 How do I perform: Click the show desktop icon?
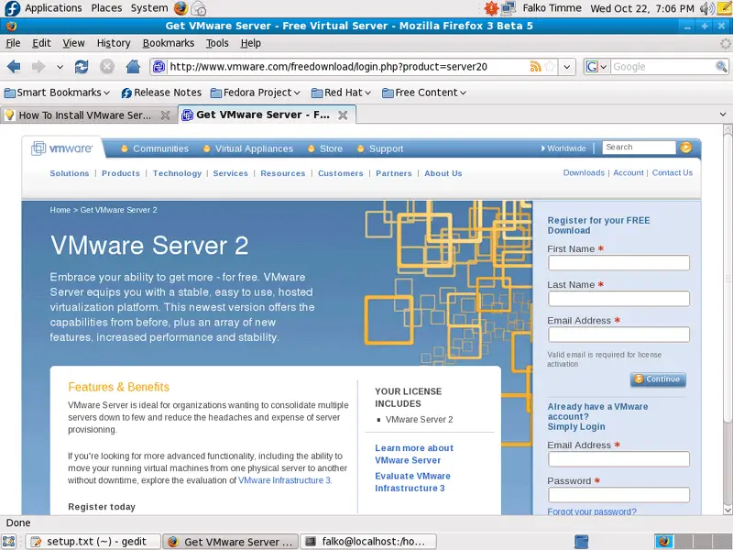[9, 542]
